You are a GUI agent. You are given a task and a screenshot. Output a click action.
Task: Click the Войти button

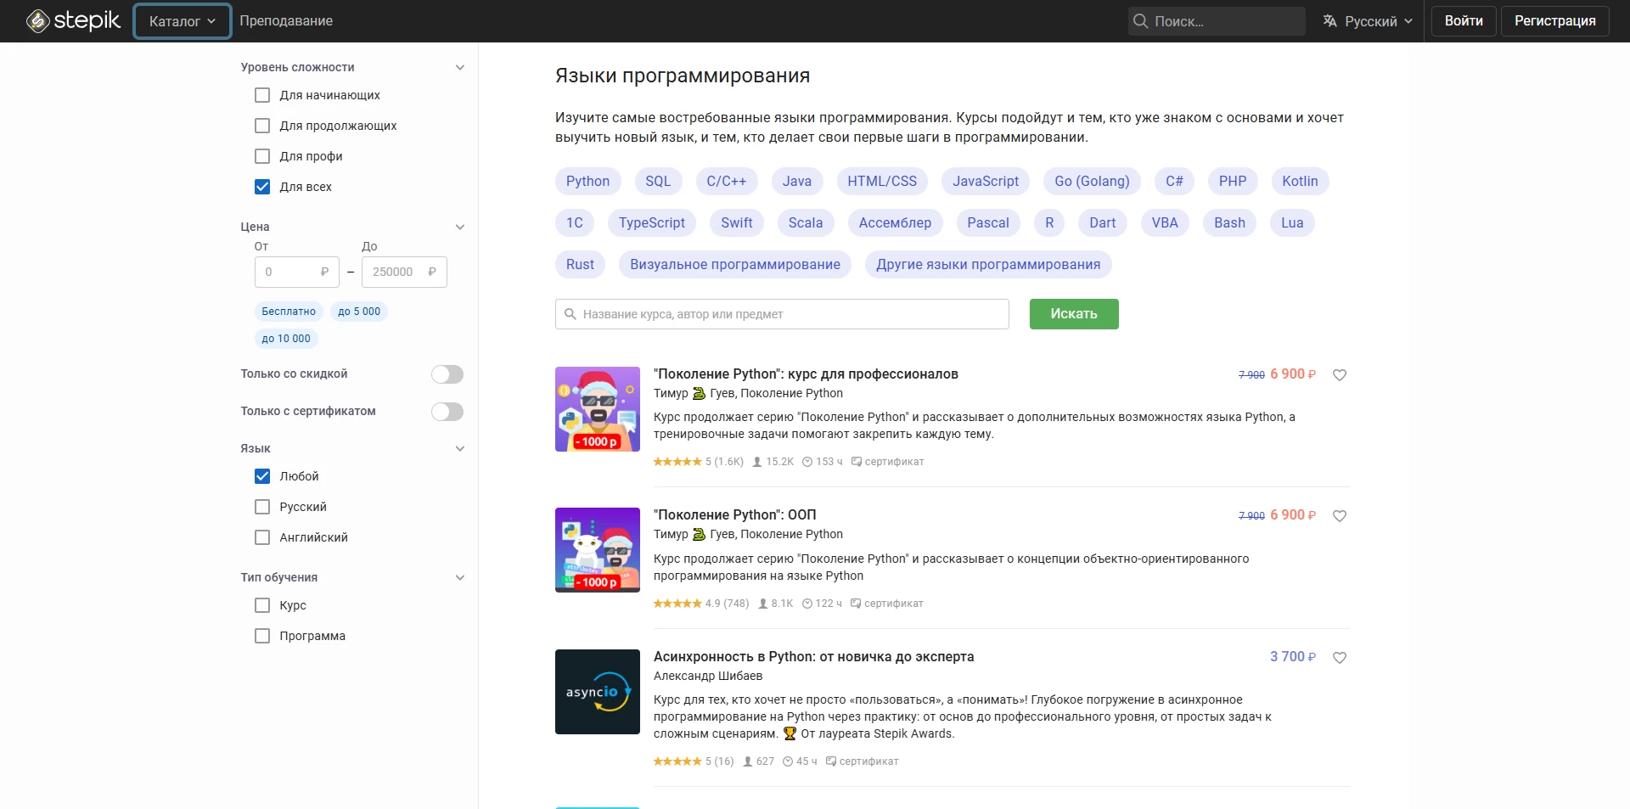point(1463,21)
